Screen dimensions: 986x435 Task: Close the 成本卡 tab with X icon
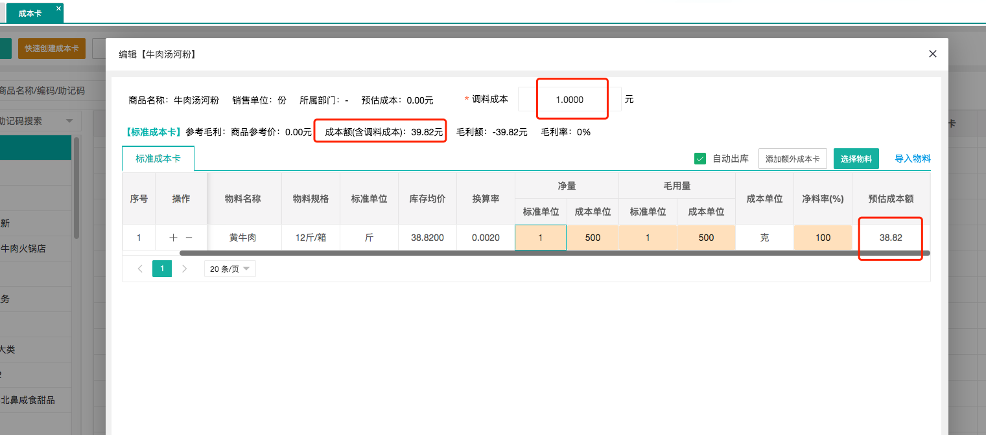pos(58,8)
